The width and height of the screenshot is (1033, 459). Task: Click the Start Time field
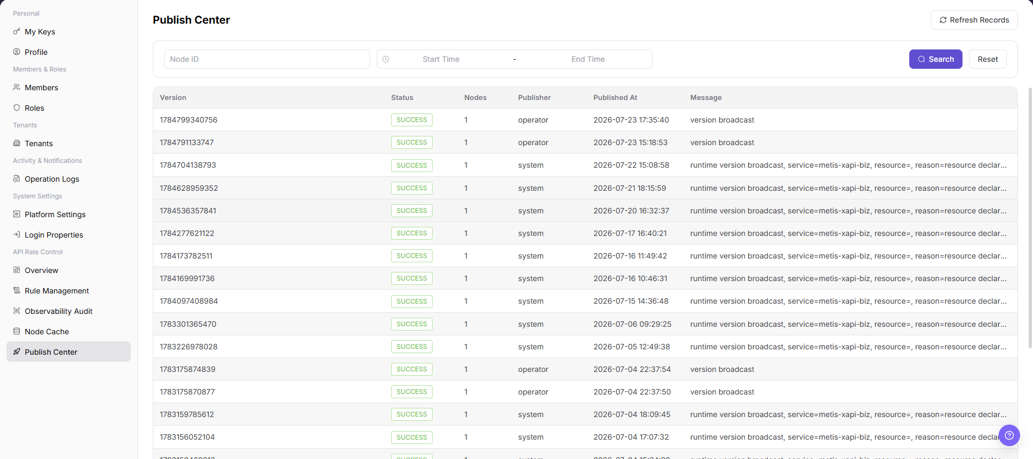point(441,59)
